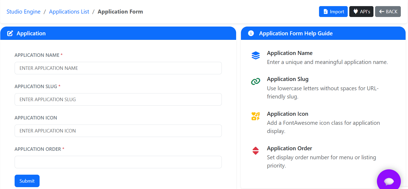Click the info icon in Help Guide header
The image size is (408, 189).
251,33
